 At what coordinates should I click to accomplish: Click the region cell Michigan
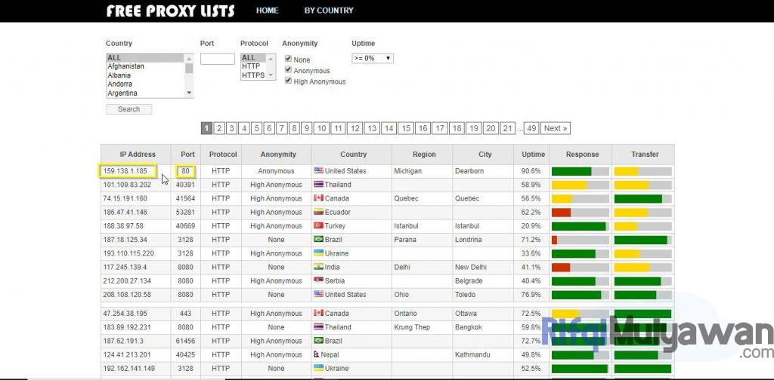pos(408,171)
